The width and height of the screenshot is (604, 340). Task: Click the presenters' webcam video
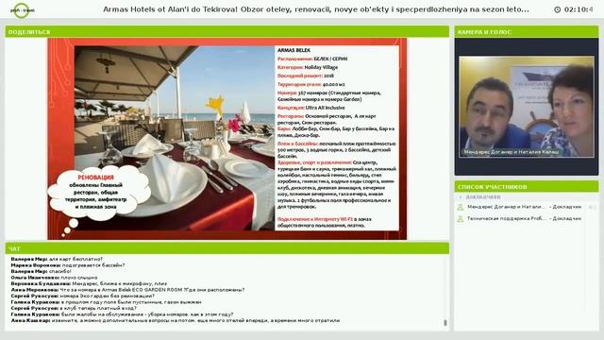(527, 107)
